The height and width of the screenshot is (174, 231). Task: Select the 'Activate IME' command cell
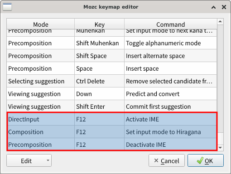coord(170,119)
